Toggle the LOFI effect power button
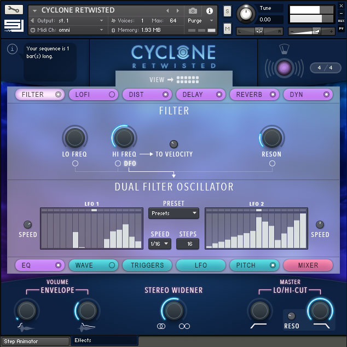 (x=112, y=95)
